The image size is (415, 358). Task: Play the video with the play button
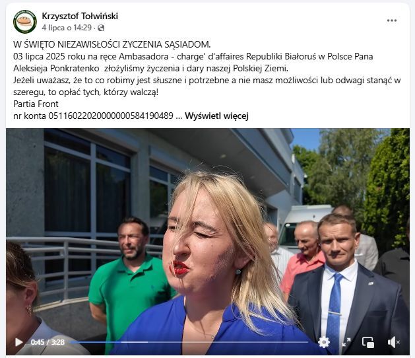tap(18, 342)
